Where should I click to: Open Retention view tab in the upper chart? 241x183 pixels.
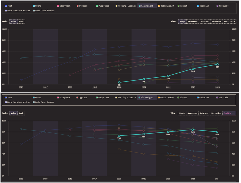click(217, 22)
